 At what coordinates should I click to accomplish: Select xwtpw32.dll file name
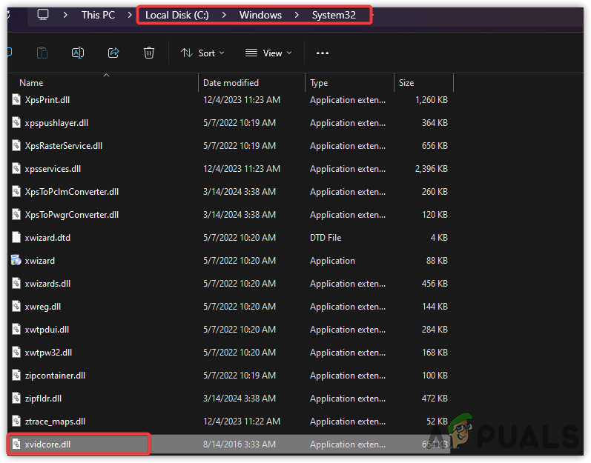(x=48, y=353)
